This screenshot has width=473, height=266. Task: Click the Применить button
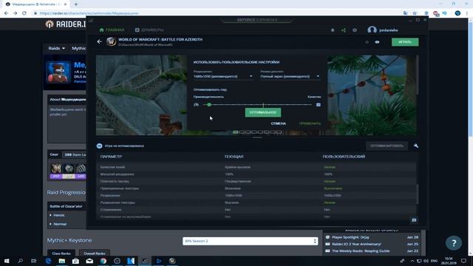click(x=310, y=123)
